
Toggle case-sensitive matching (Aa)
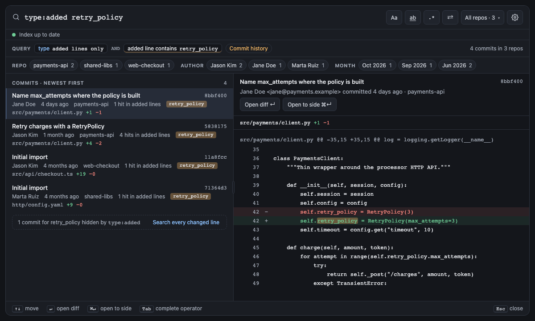tap(394, 17)
